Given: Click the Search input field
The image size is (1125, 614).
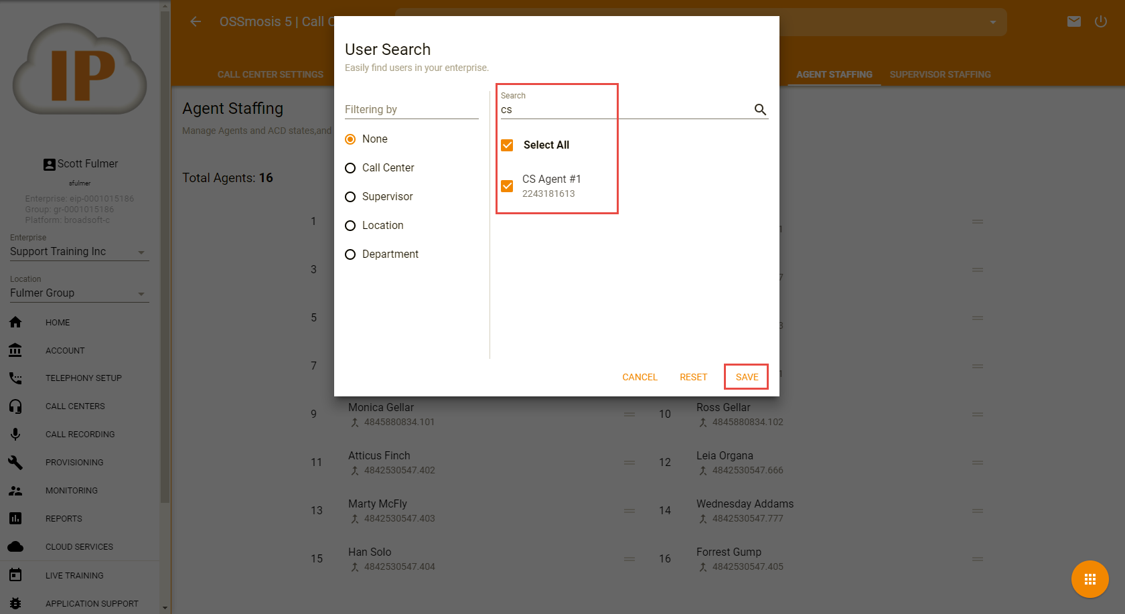Looking at the screenshot, I should [623, 110].
